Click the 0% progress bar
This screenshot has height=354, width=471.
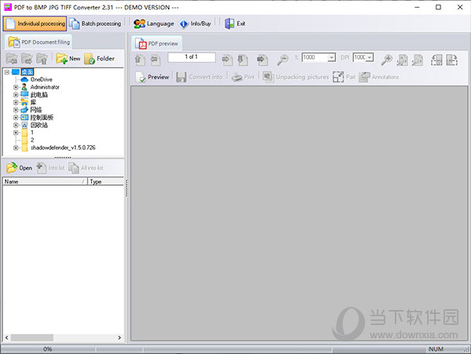48,349
